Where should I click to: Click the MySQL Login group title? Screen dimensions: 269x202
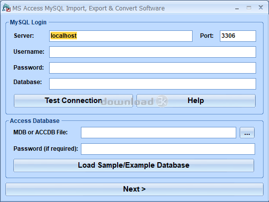pyautogui.click(x=28, y=22)
